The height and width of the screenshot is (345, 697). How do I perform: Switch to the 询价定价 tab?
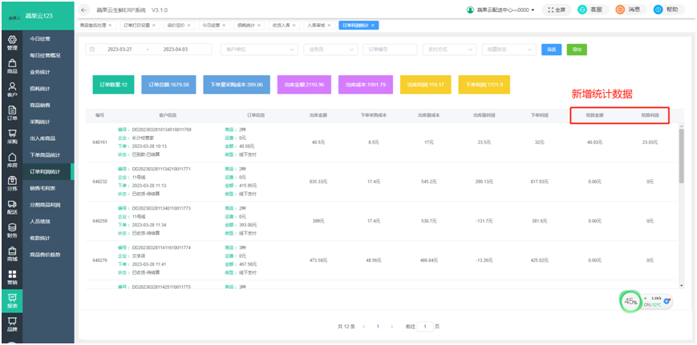coord(175,26)
